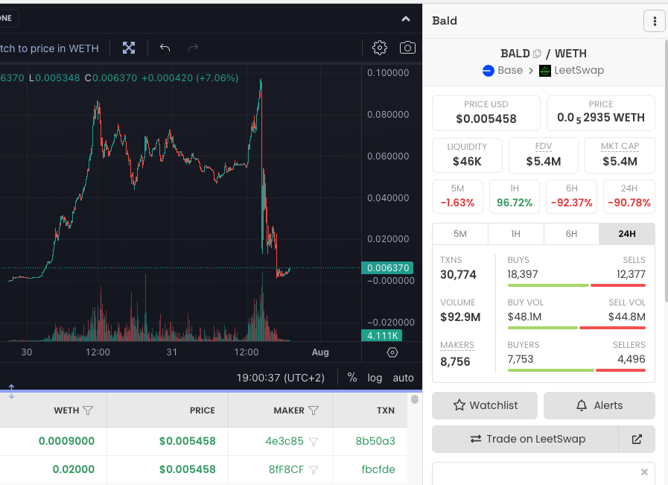
Task: Click the LeetSwap DEX link
Action: click(579, 70)
